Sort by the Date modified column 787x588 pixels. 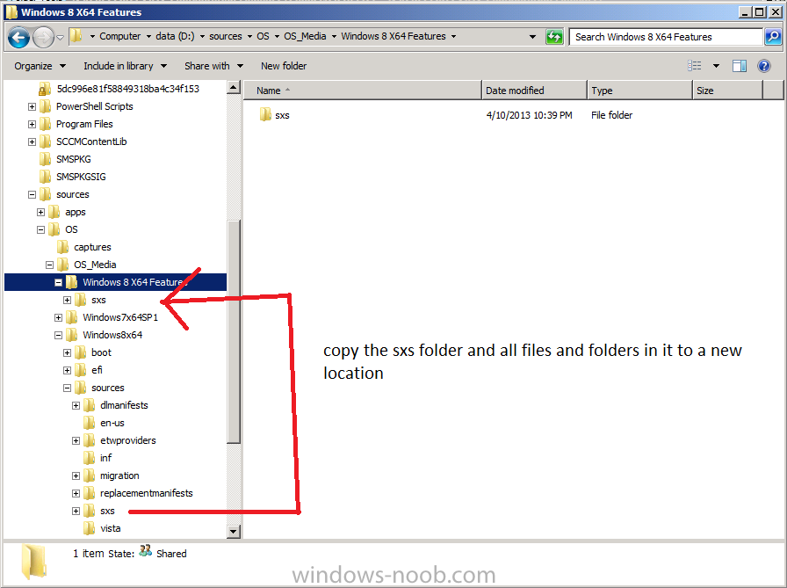pyautogui.click(x=534, y=91)
